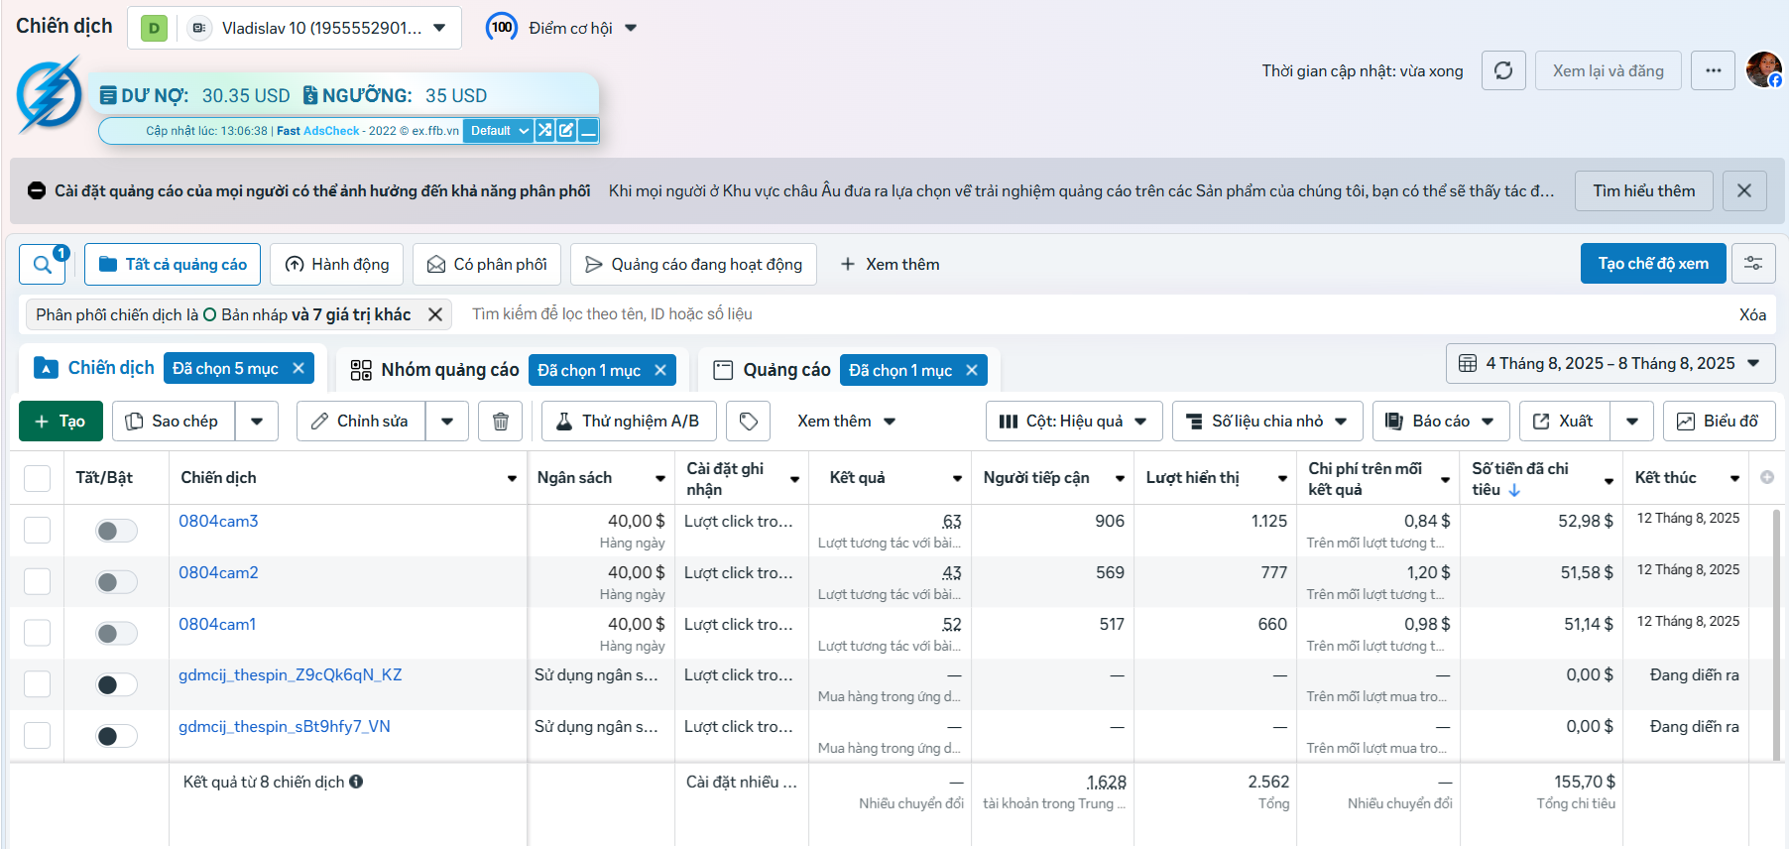1789x849 pixels.
Task: Check the gdmcij_thespin_Z9cQk6qN_KZ row checkbox
Action: tap(37, 683)
